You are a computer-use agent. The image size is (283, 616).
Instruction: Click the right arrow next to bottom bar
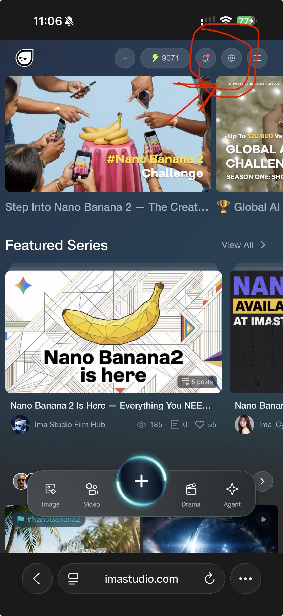point(262,481)
